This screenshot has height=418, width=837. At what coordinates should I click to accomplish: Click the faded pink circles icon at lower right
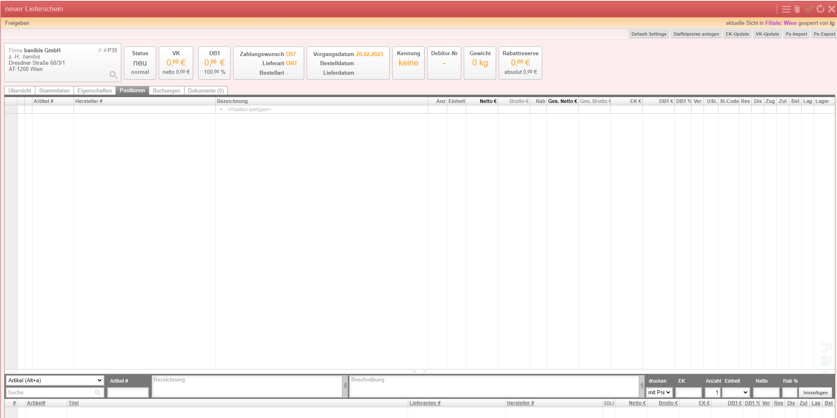[x=826, y=346]
